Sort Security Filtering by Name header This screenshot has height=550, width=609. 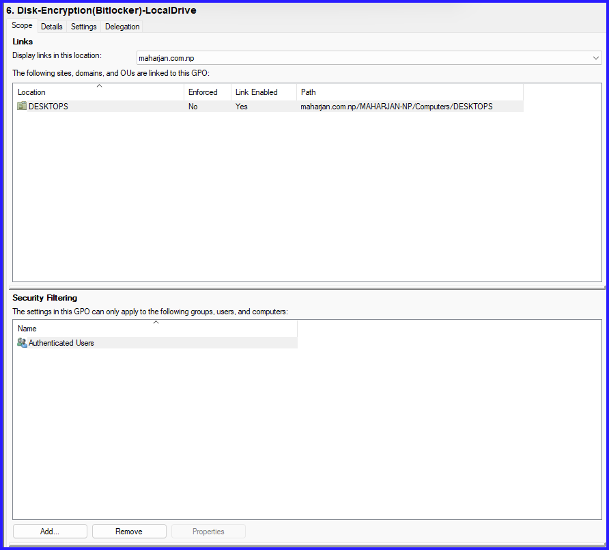(x=156, y=329)
